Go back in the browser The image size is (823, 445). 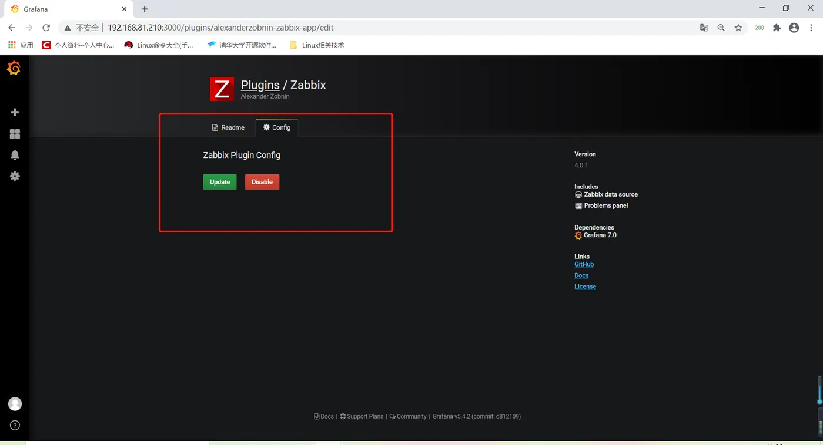(x=12, y=28)
